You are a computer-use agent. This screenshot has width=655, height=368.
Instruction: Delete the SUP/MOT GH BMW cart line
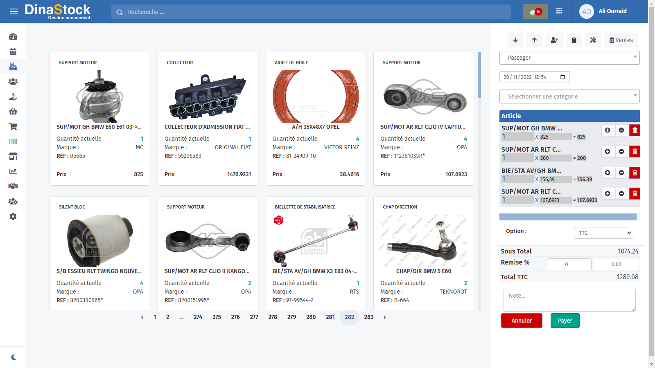click(x=635, y=130)
